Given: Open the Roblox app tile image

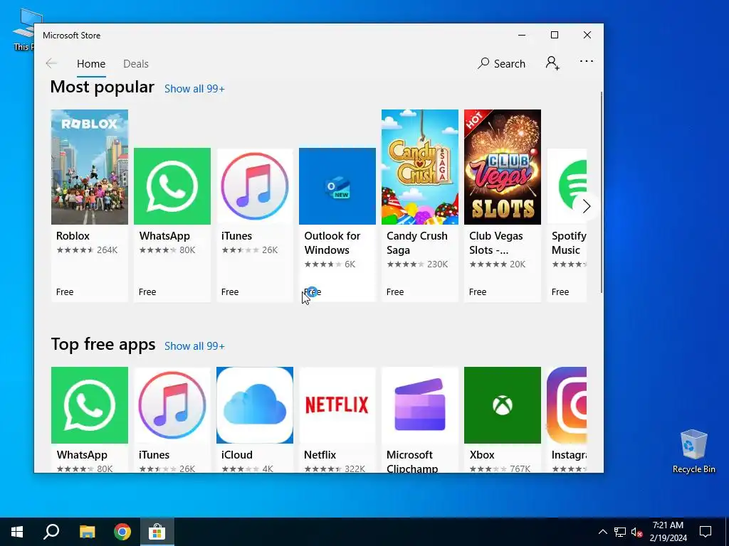Looking at the screenshot, I should [x=89, y=167].
